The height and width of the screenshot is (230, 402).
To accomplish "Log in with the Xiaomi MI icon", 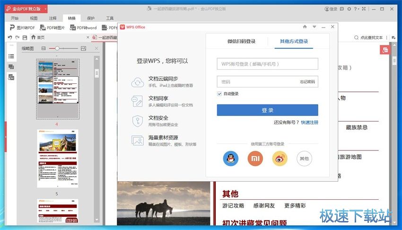I will click(x=255, y=159).
